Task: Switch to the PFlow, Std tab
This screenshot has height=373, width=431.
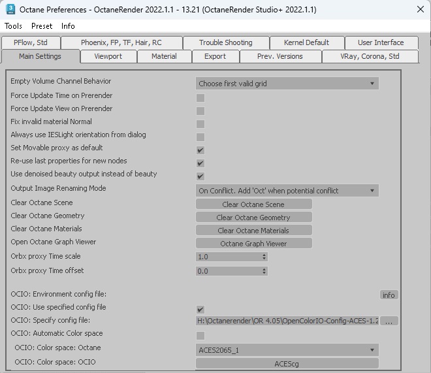Action: tap(31, 42)
